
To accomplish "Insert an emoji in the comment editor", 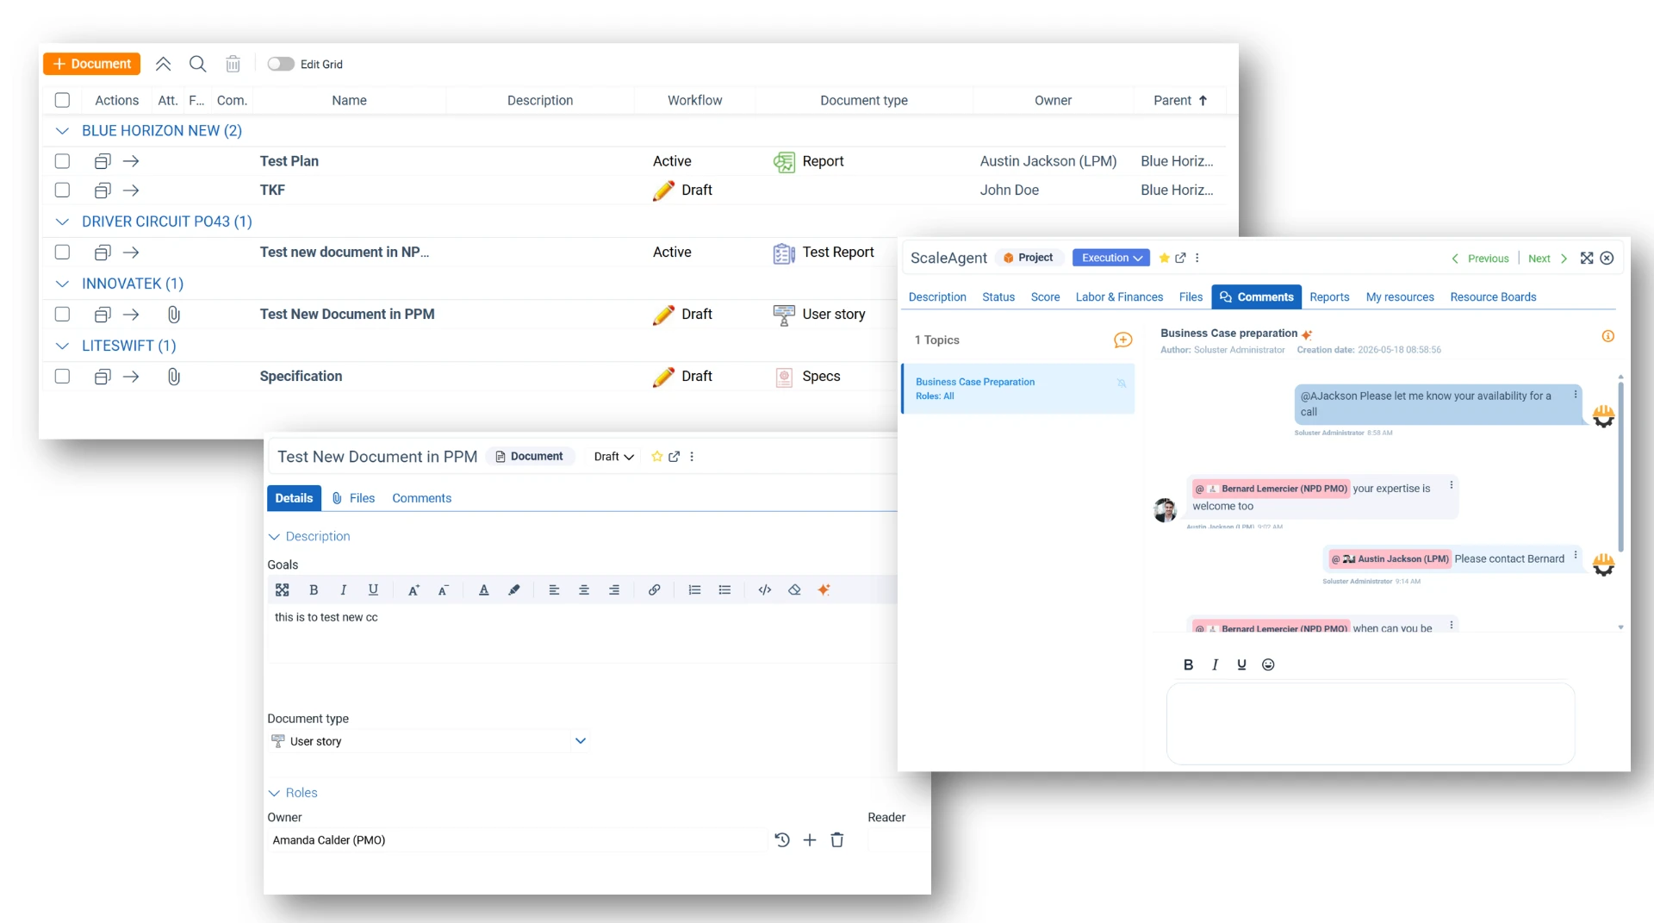I will [1268, 664].
